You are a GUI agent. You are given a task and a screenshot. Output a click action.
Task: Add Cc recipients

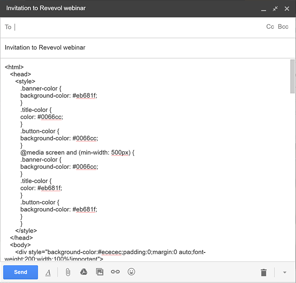coord(270,27)
